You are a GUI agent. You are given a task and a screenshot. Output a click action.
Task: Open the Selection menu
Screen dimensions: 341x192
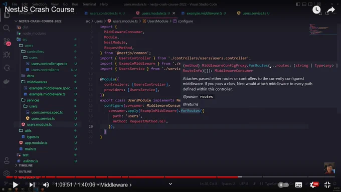pos(39,4)
